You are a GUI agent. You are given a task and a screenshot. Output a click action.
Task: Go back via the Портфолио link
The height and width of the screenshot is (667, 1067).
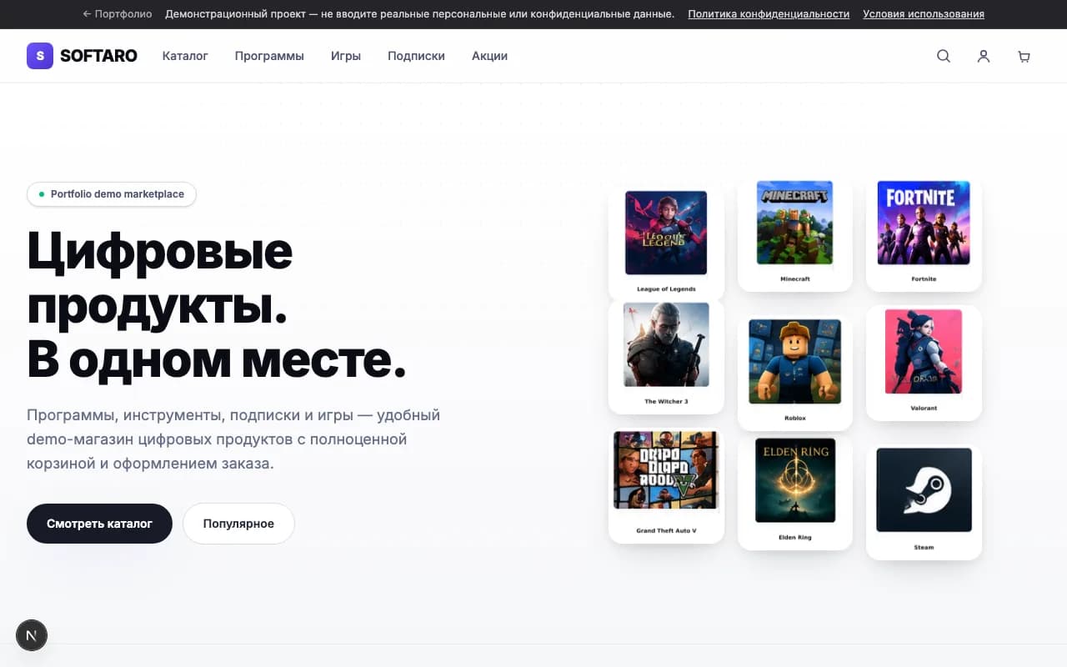118,14
